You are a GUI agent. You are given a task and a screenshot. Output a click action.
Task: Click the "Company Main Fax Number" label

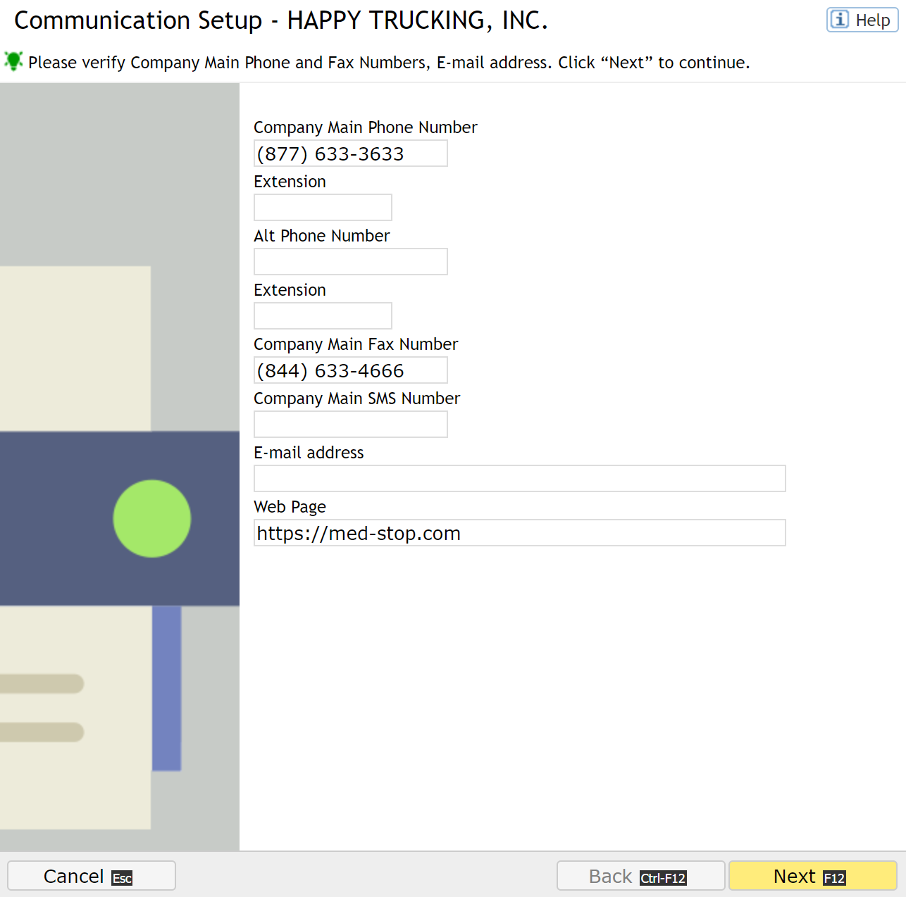tap(356, 344)
